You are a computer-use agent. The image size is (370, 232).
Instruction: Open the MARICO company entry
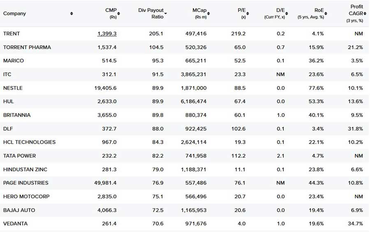[x=14, y=61]
